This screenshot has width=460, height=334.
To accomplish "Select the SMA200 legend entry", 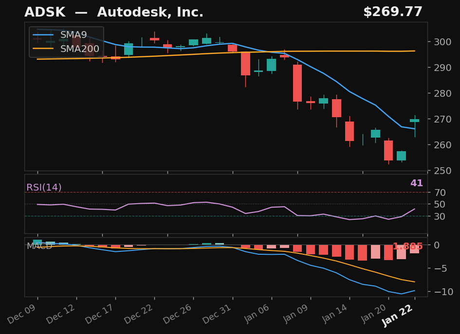I will [66, 49].
